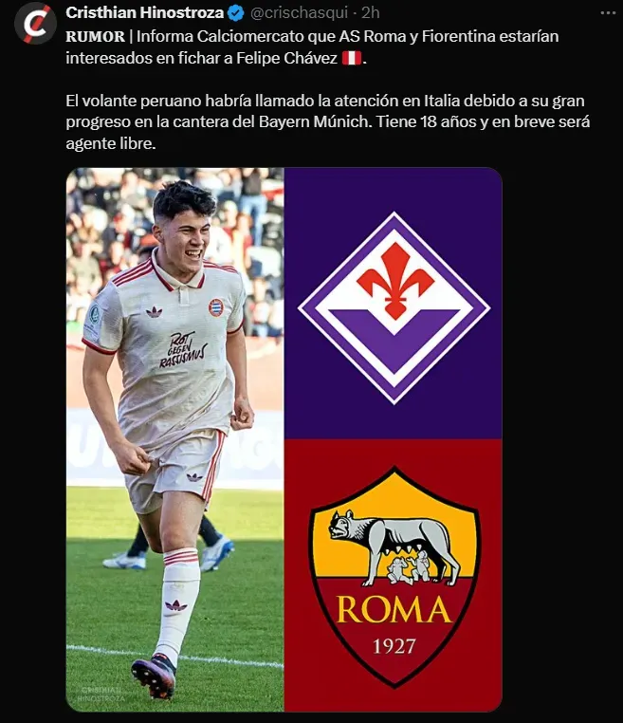Select the bold RUMOR word
Image resolution: width=623 pixels, height=723 pixels.
click(x=96, y=36)
